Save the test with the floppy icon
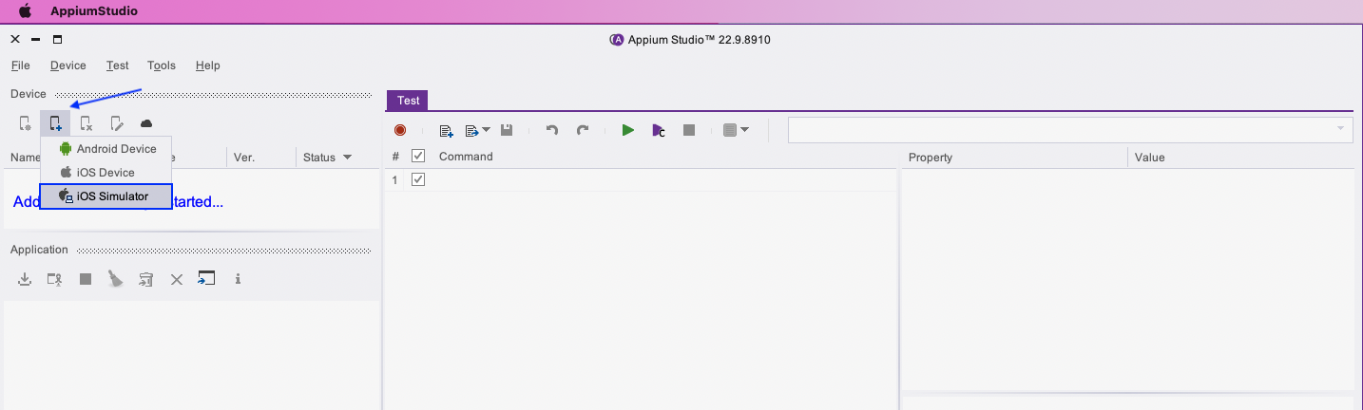 pyautogui.click(x=508, y=130)
